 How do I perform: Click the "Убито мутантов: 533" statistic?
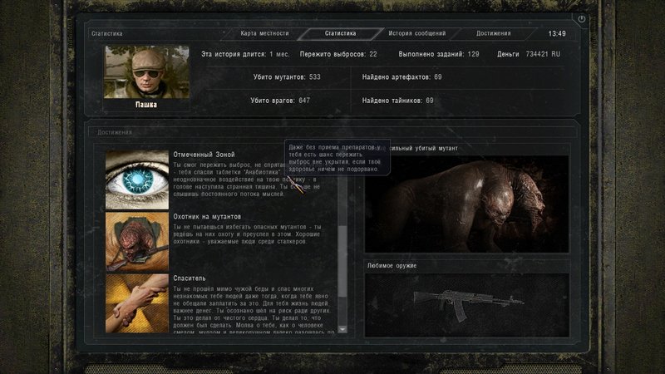pos(285,77)
